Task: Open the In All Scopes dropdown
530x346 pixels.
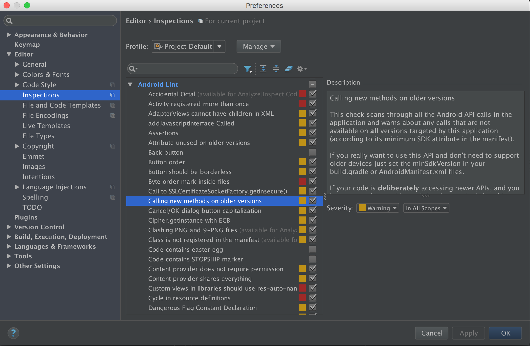Action: (426, 208)
